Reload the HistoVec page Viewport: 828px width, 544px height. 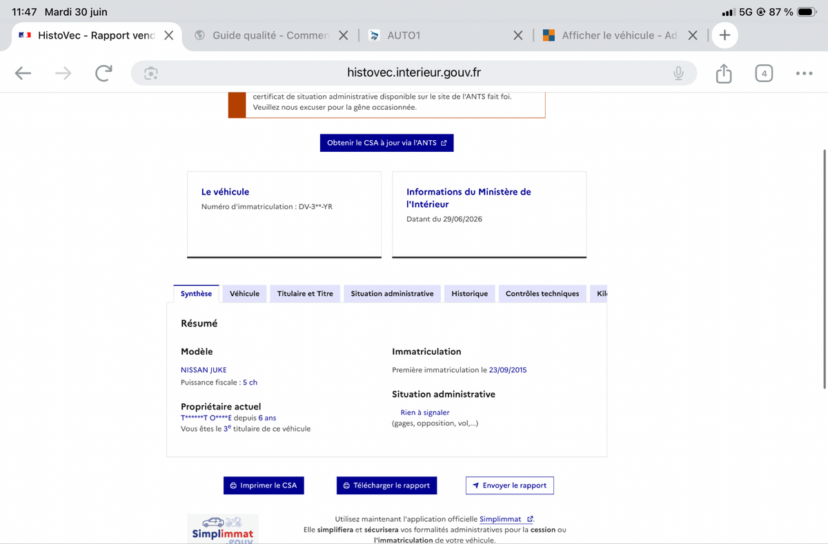(x=103, y=73)
